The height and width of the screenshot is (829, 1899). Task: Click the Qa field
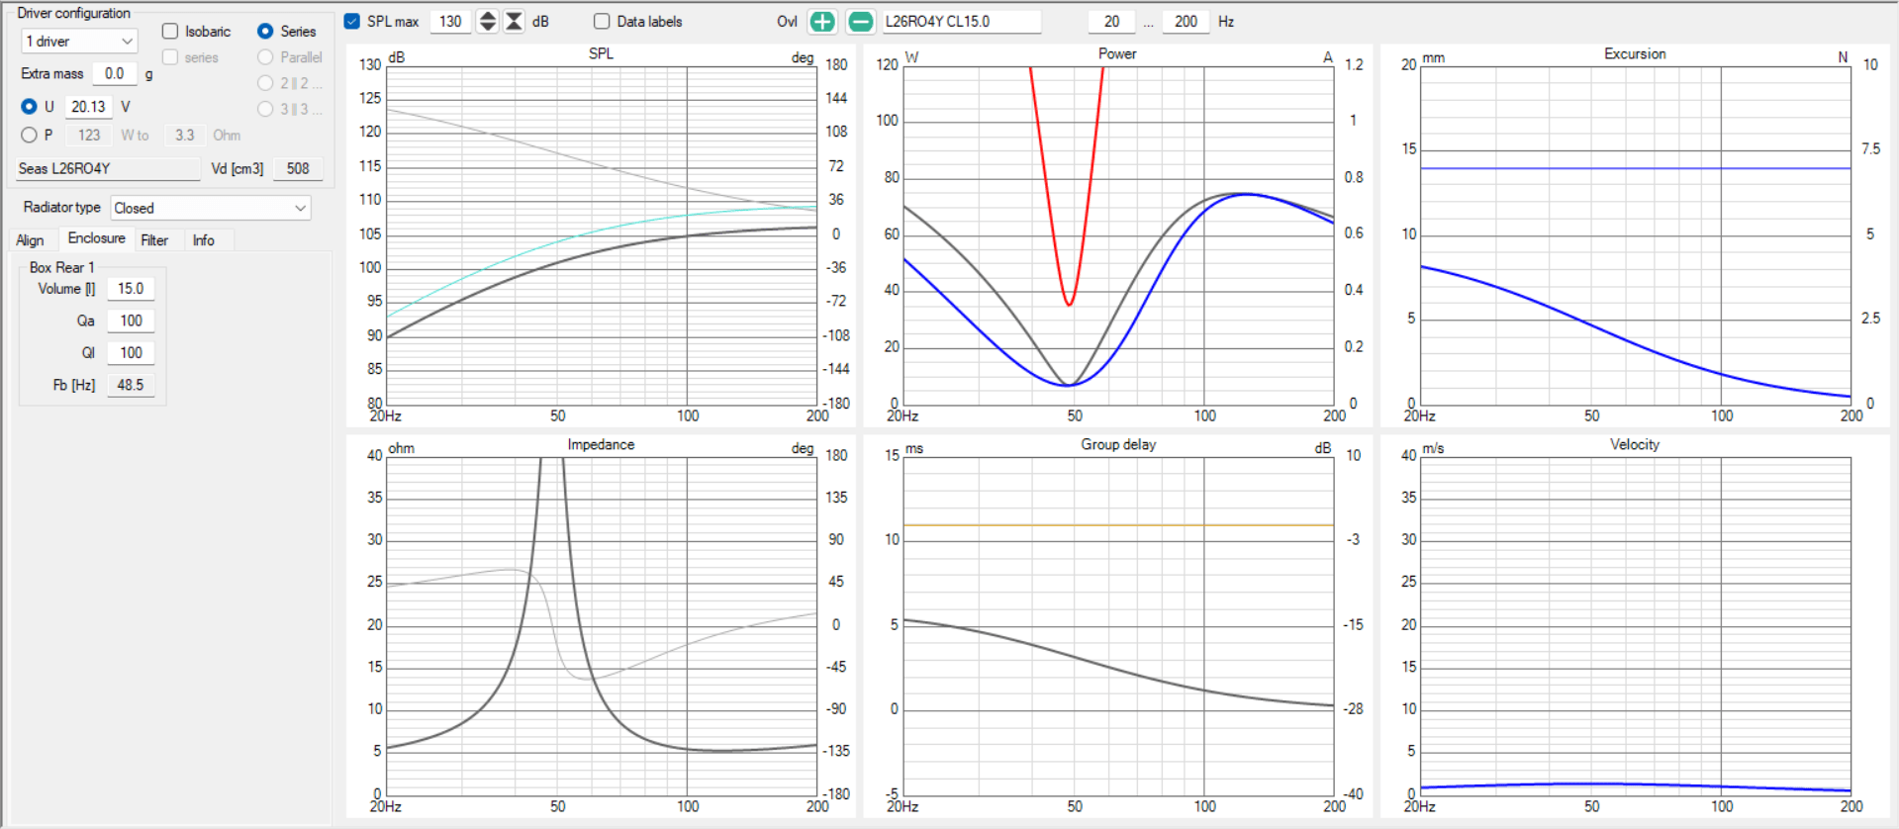pos(131,321)
